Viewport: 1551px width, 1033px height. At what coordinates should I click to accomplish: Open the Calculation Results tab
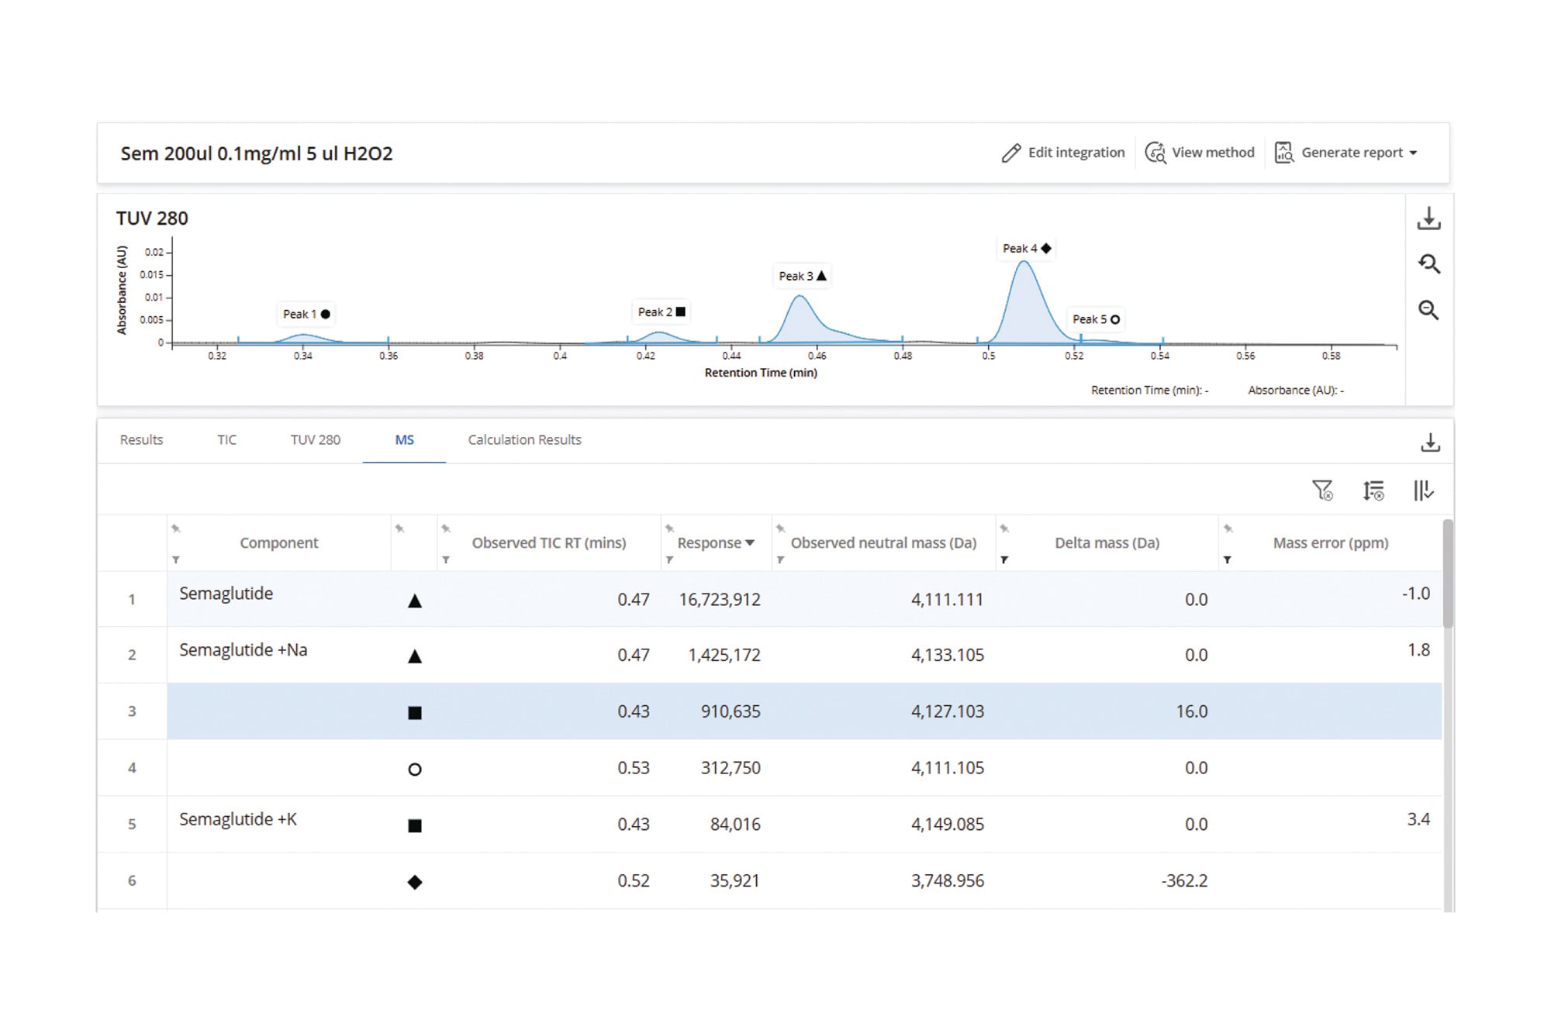coord(524,440)
